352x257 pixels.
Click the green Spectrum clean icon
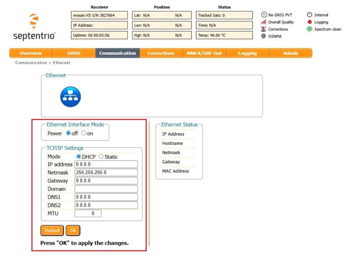click(309, 29)
